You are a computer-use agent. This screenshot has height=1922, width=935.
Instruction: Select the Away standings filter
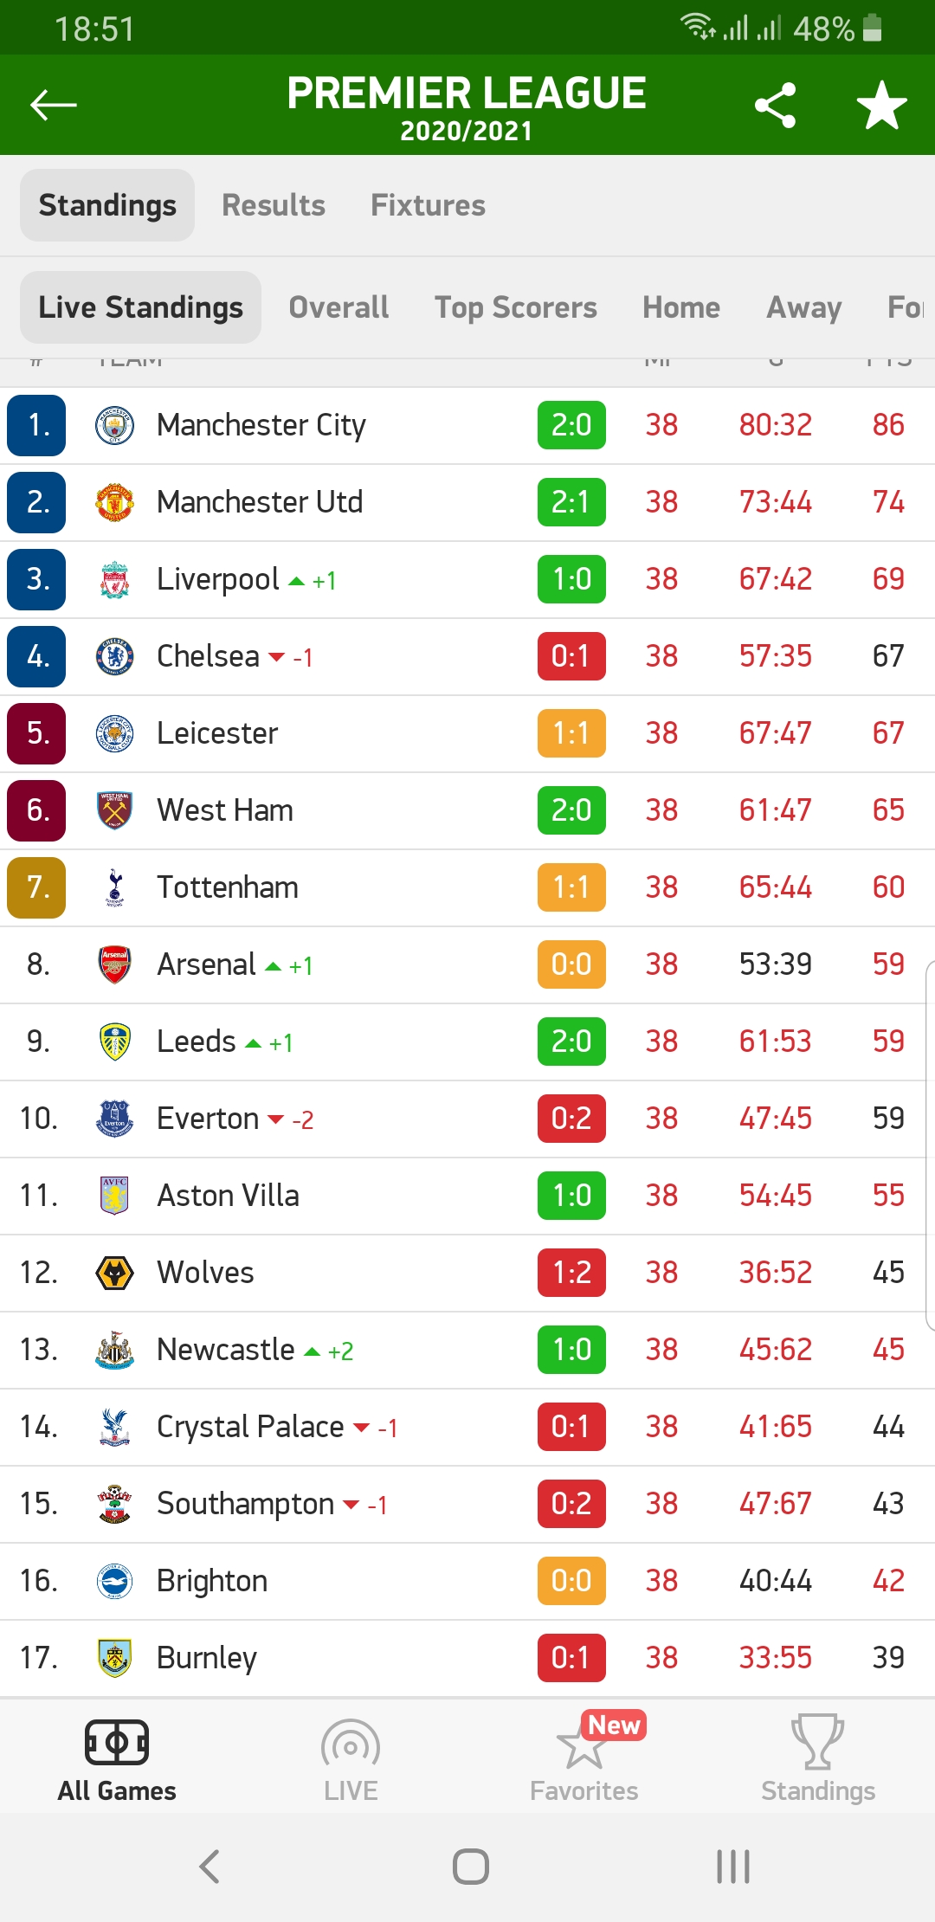coord(803,307)
